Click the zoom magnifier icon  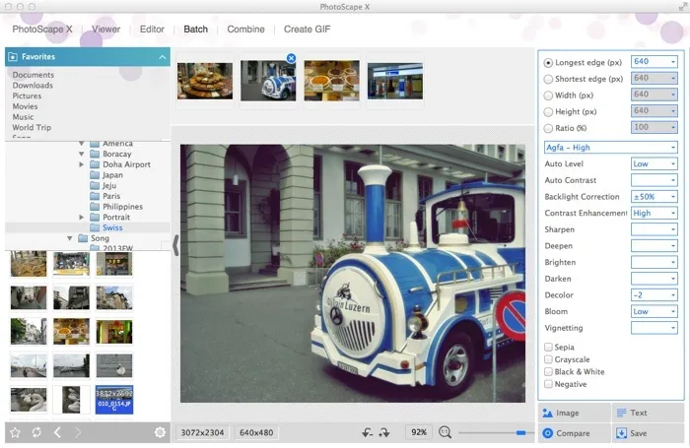click(x=446, y=432)
